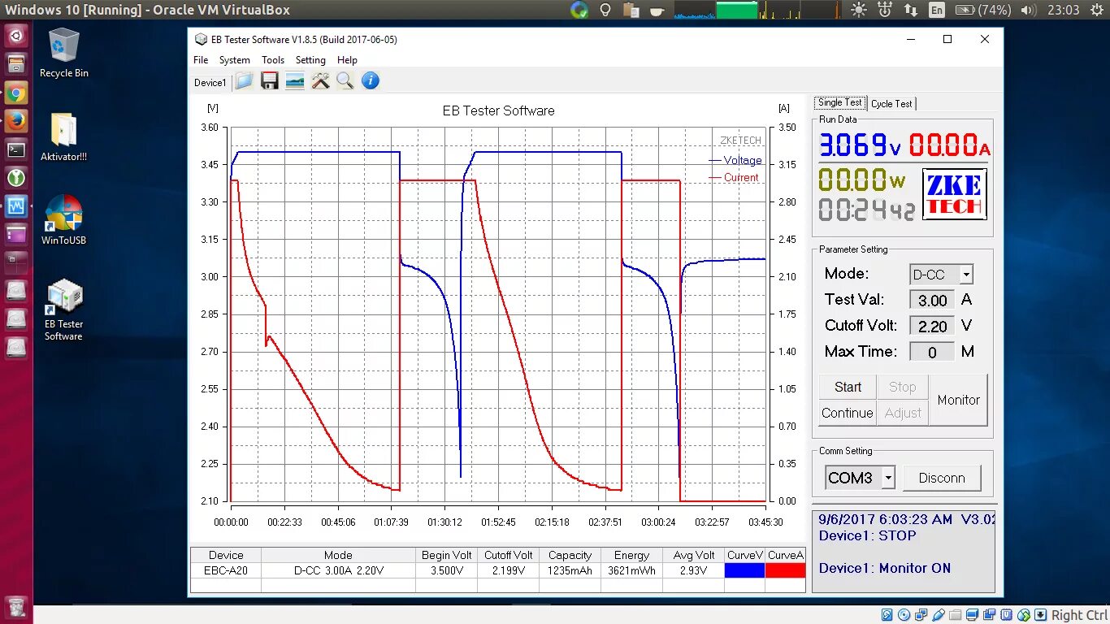Click the Open file folder toolbar icon

click(245, 81)
